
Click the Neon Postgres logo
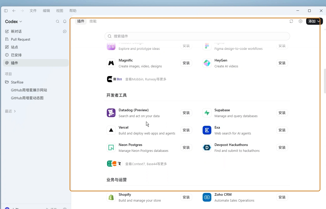111,147
